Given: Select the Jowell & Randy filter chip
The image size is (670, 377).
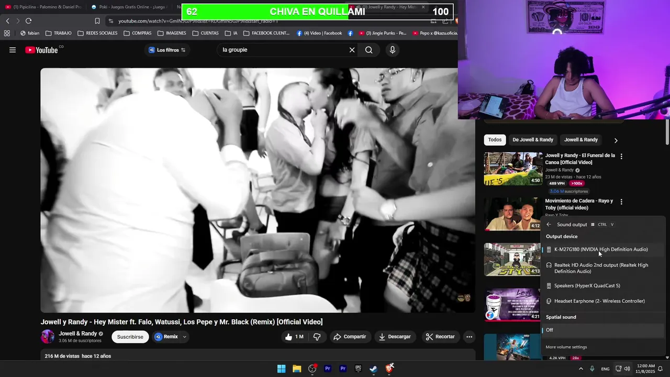Looking at the screenshot, I should point(581,140).
